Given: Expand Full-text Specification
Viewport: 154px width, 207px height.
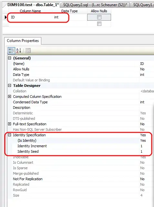Looking at the screenshot, I should point(9,124).
